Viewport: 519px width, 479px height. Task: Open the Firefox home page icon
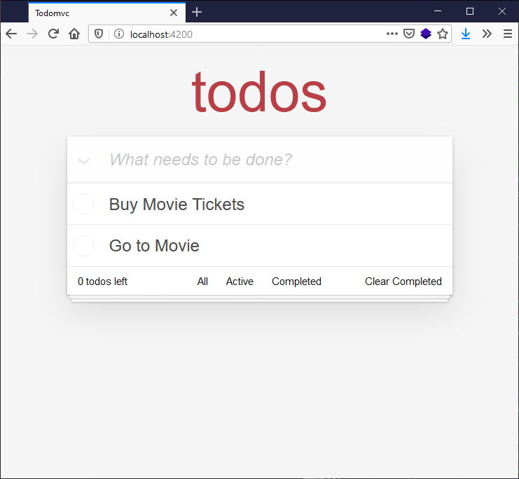pos(74,34)
